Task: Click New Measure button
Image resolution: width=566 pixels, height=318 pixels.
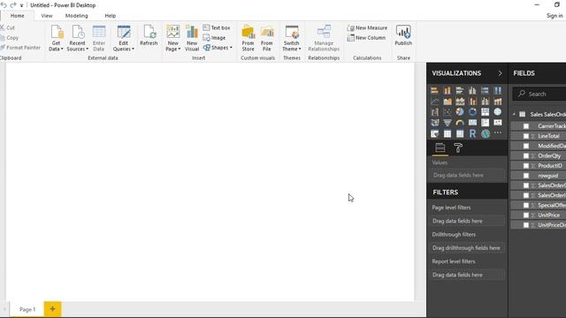Action: click(x=367, y=27)
